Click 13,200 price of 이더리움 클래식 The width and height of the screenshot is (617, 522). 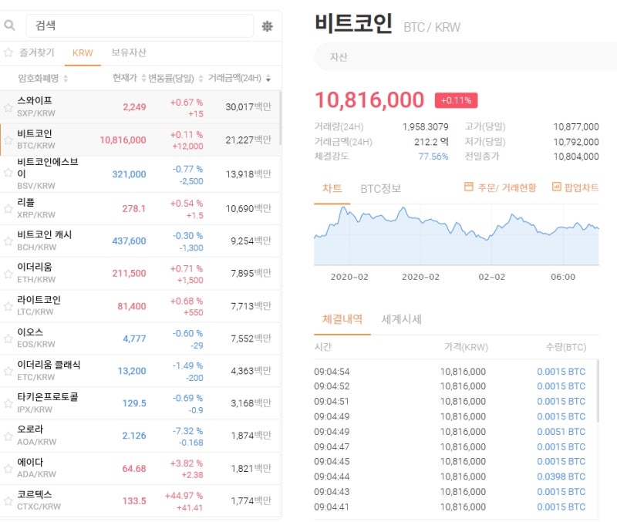tap(132, 371)
